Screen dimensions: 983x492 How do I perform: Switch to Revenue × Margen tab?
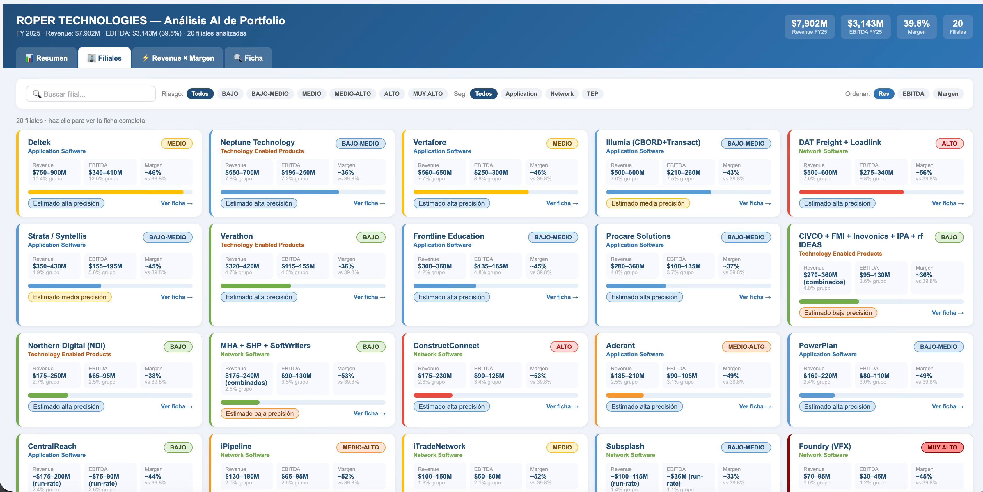(x=178, y=58)
